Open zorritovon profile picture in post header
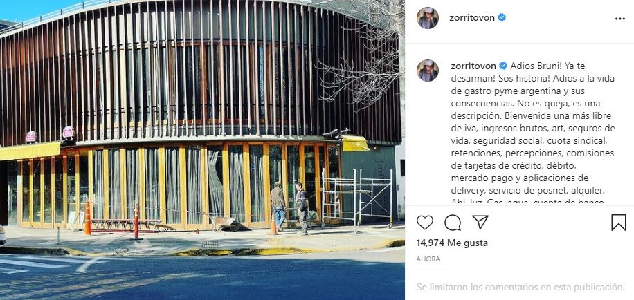This screenshot has width=634, height=300. tap(427, 18)
